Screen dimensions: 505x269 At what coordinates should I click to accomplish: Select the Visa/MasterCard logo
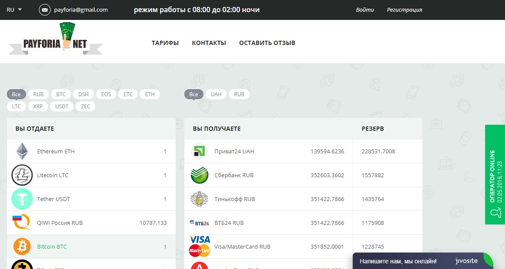tap(199, 246)
